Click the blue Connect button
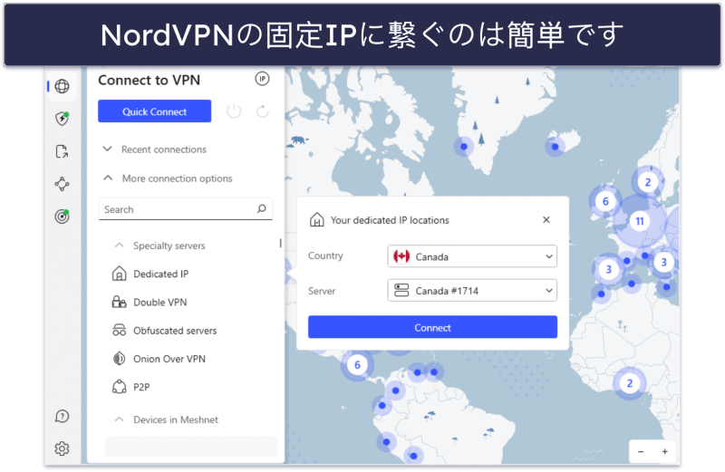Viewport: 725px width, 472px height. click(x=432, y=327)
